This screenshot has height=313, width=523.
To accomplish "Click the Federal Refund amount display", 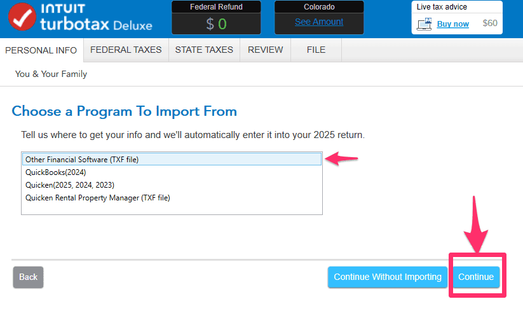I will pos(215,24).
